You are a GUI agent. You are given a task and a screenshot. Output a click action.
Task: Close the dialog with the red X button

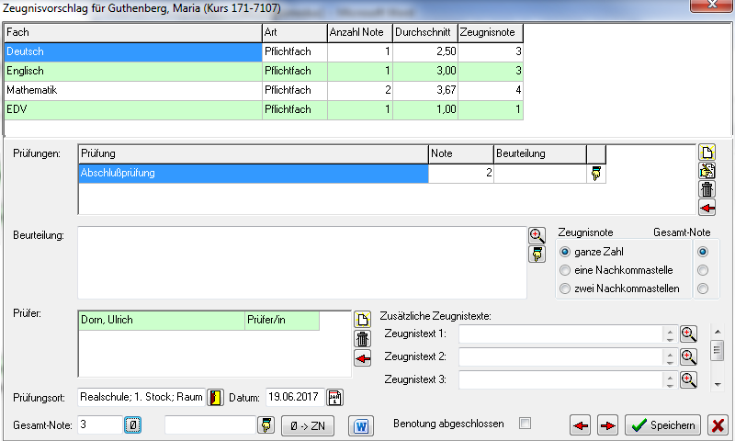[x=718, y=425]
